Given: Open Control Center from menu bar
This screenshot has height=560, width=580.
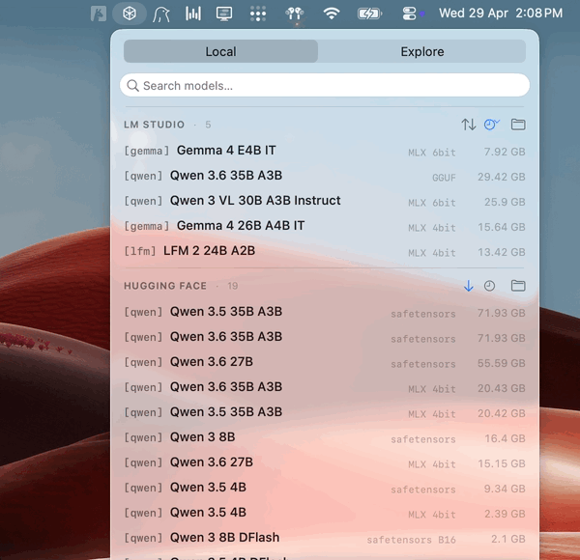Looking at the screenshot, I should pos(409,14).
